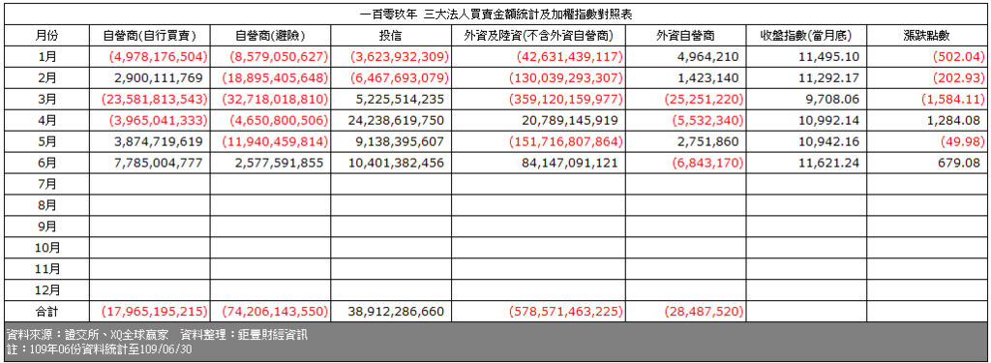Select cell value (11,940,459,814)
This screenshot has width=991, height=363.
pyautogui.click(x=275, y=141)
